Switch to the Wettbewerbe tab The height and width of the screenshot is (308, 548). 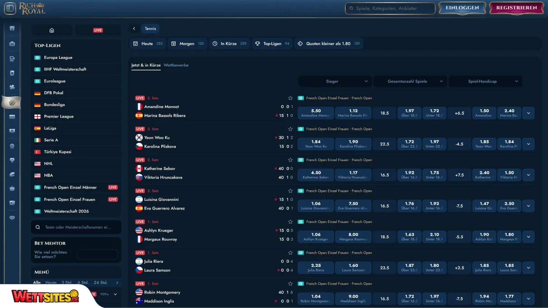176,65
